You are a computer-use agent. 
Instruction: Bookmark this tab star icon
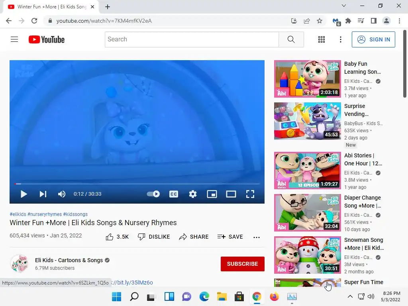[320, 21]
